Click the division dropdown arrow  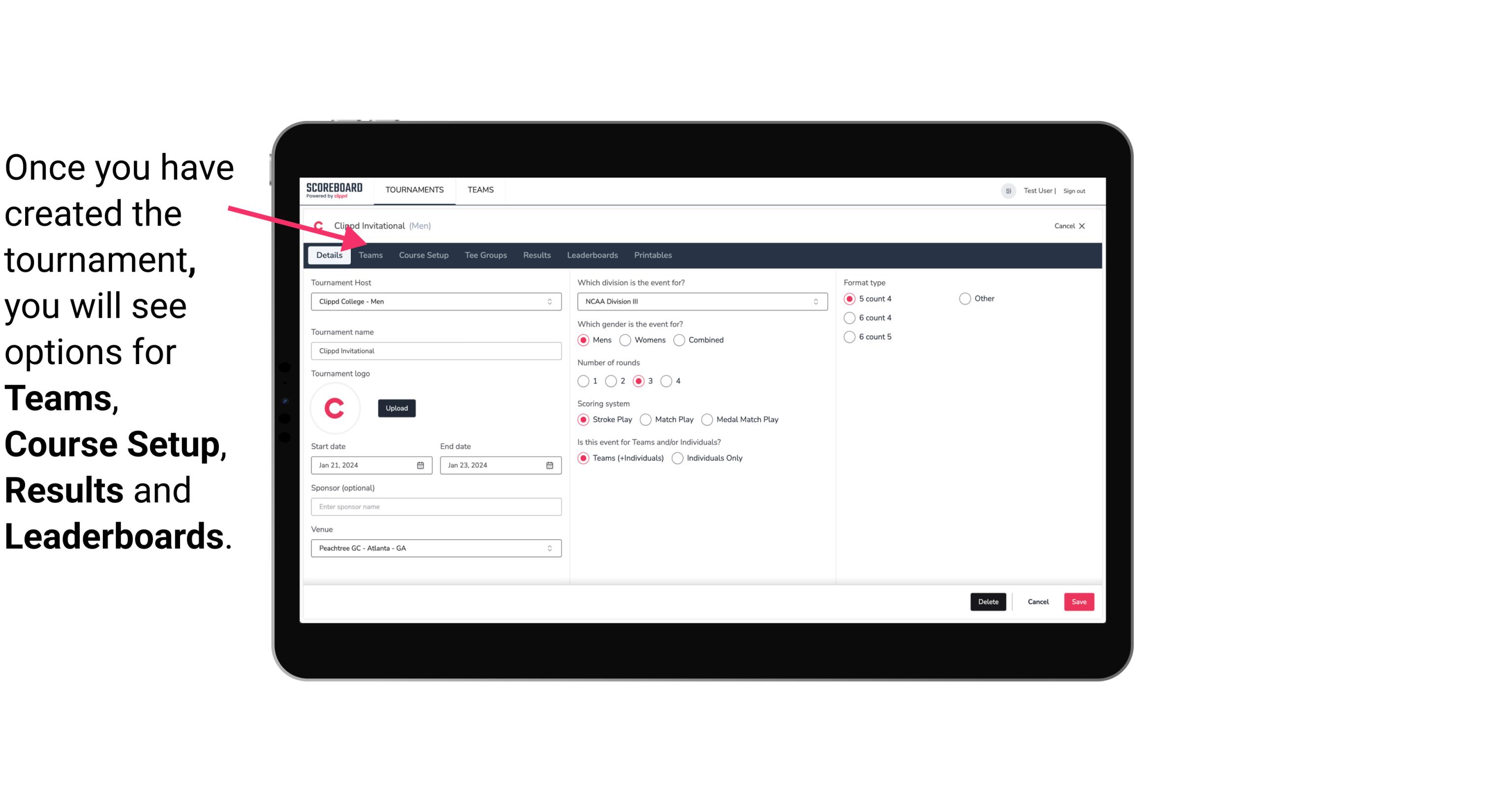click(x=814, y=302)
